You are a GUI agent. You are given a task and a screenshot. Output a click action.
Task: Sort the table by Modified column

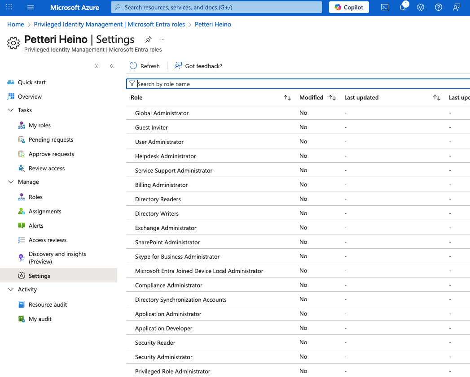pos(332,98)
